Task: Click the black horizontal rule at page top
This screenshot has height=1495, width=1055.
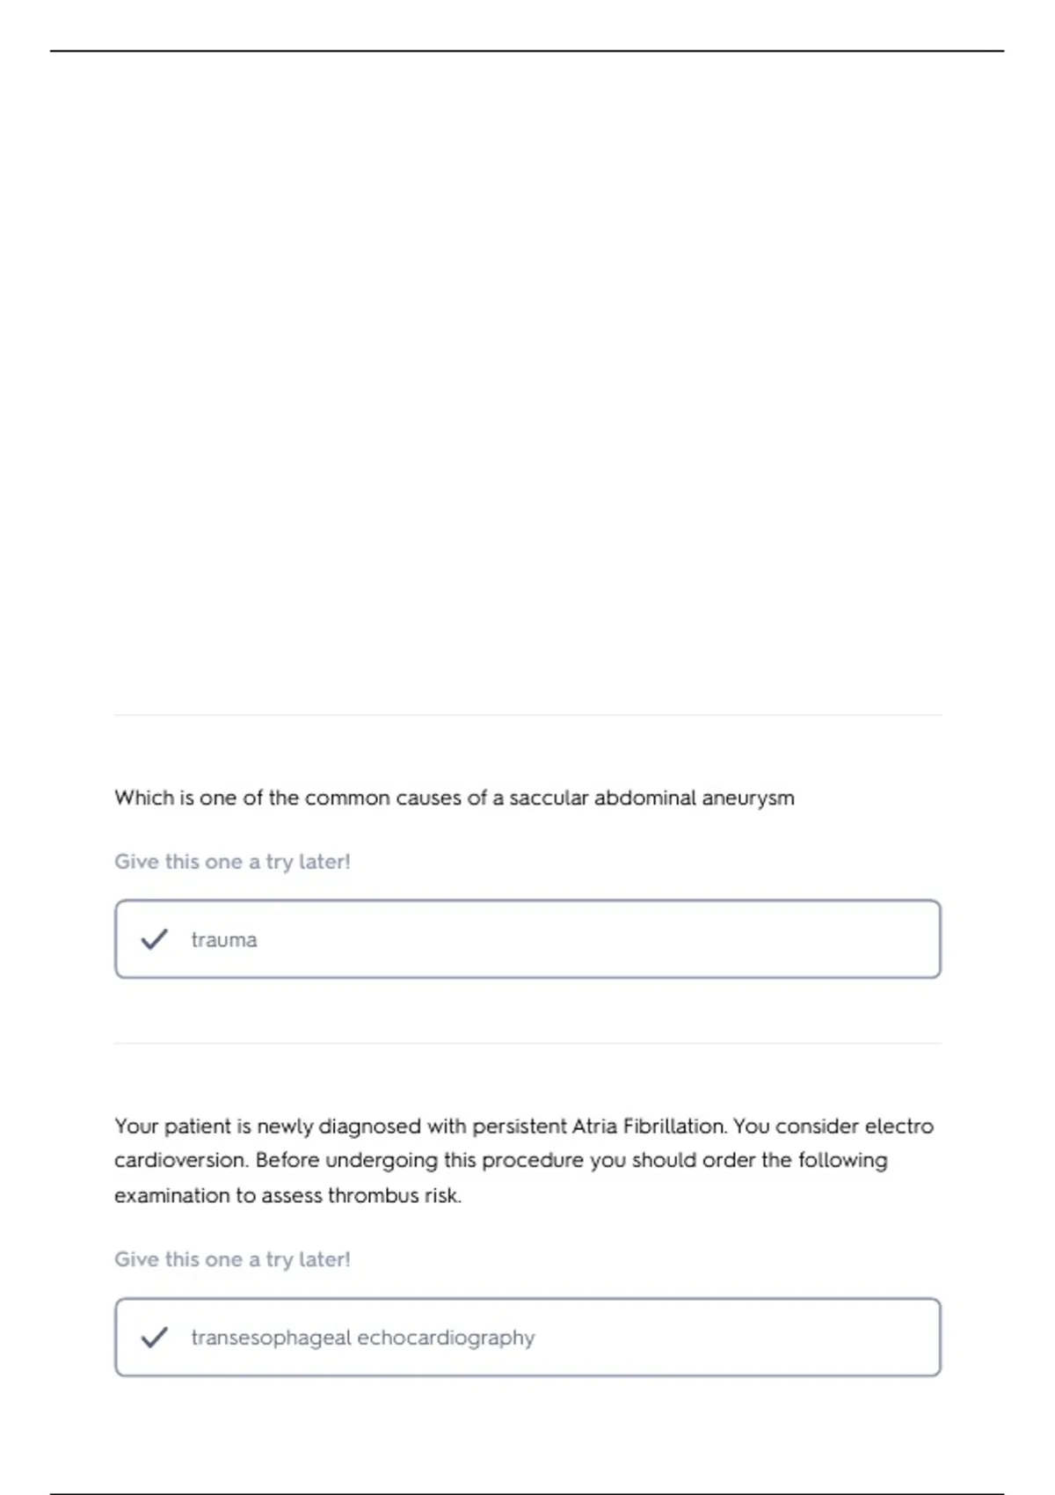Action: tap(527, 51)
